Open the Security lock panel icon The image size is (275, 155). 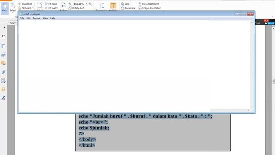tap(3, 89)
